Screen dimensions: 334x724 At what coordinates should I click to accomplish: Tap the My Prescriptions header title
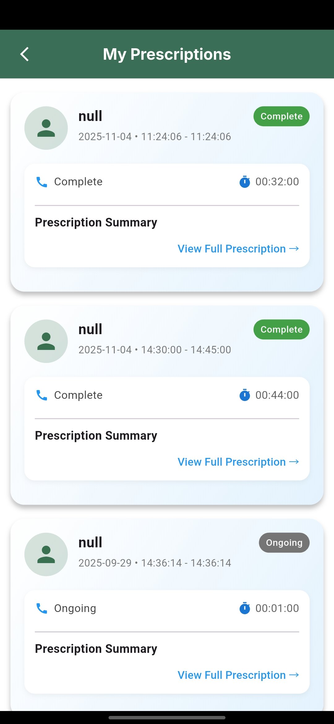(167, 54)
